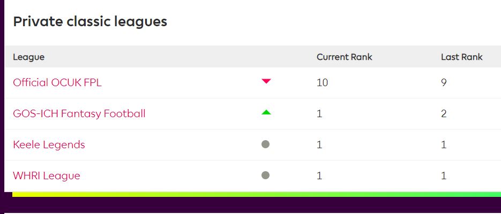The width and height of the screenshot is (501, 214).
Task: Select current rank 1 for WHRI League
Action: (x=319, y=175)
